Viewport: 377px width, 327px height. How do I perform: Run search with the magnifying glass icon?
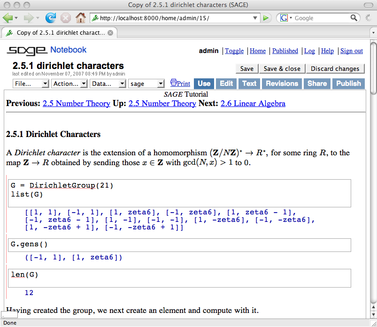354,18
